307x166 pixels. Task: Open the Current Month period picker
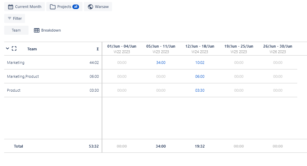tap(25, 7)
